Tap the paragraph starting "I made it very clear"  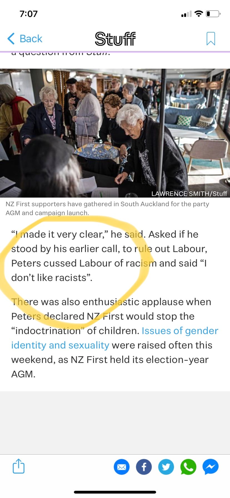[109, 256]
